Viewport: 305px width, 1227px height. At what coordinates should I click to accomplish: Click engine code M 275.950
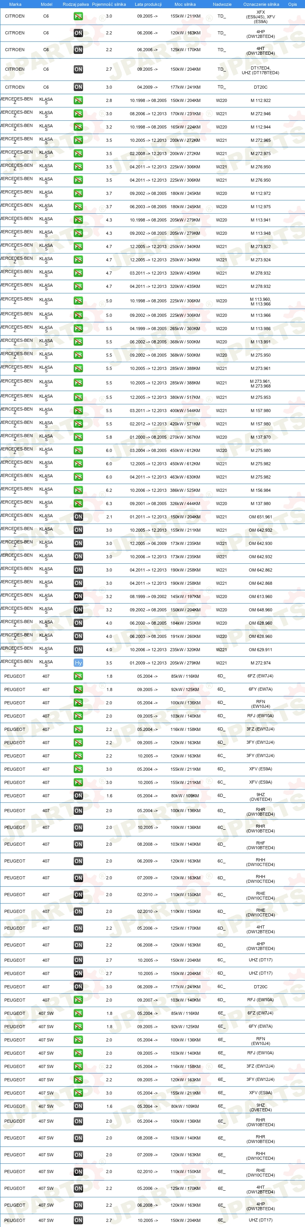point(261,355)
